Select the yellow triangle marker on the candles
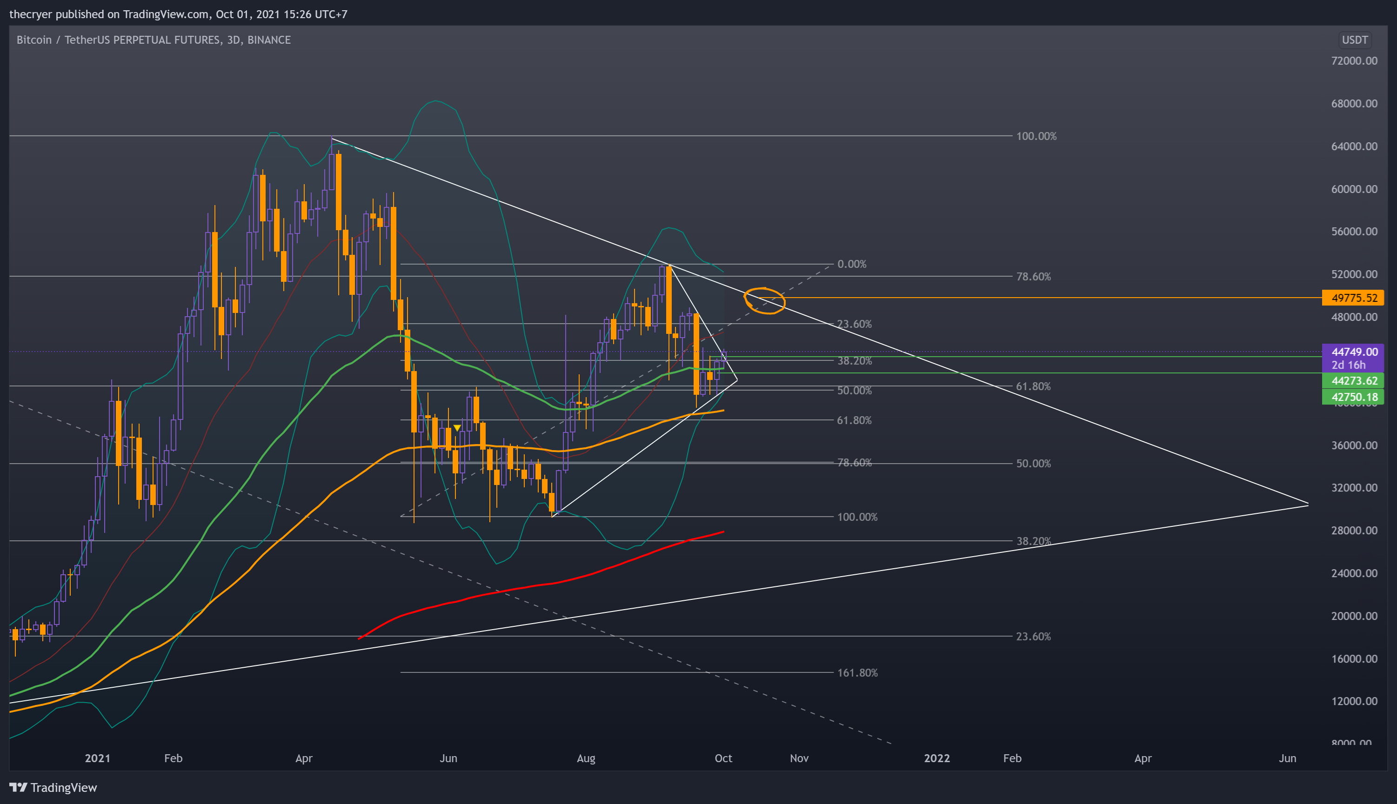Image resolution: width=1397 pixels, height=804 pixels. (x=457, y=428)
